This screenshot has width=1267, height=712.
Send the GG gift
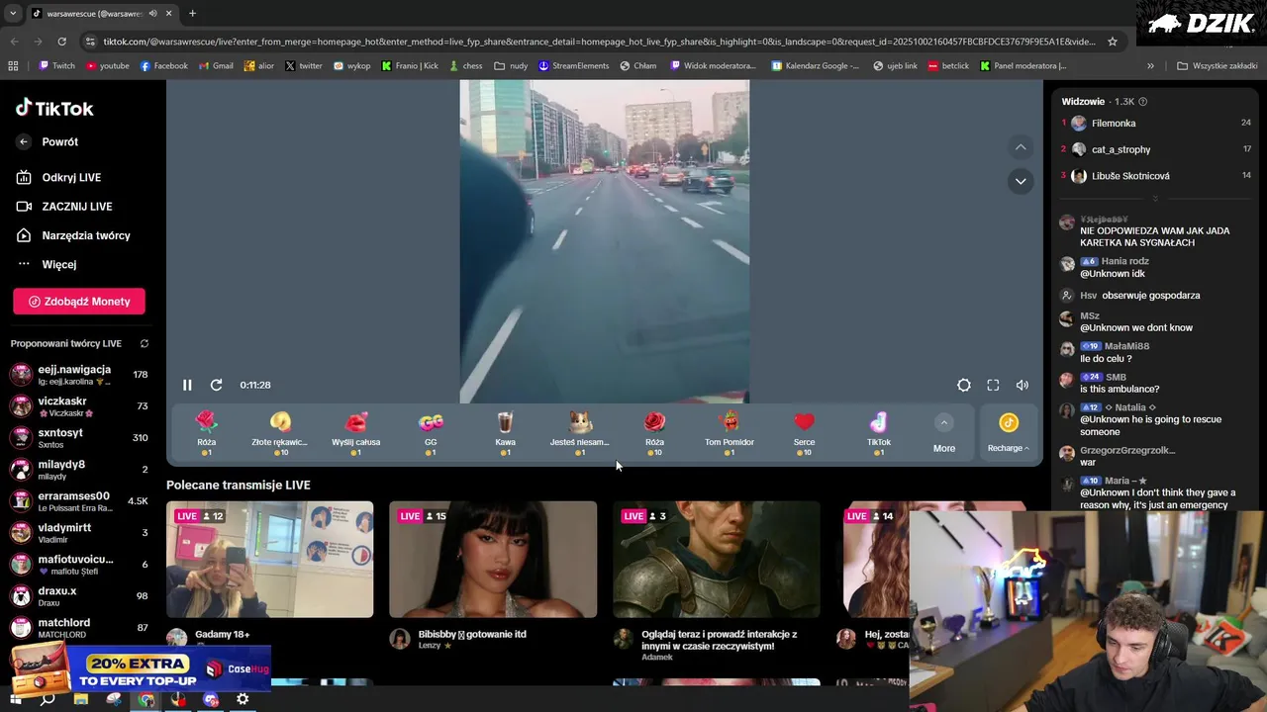tap(431, 434)
